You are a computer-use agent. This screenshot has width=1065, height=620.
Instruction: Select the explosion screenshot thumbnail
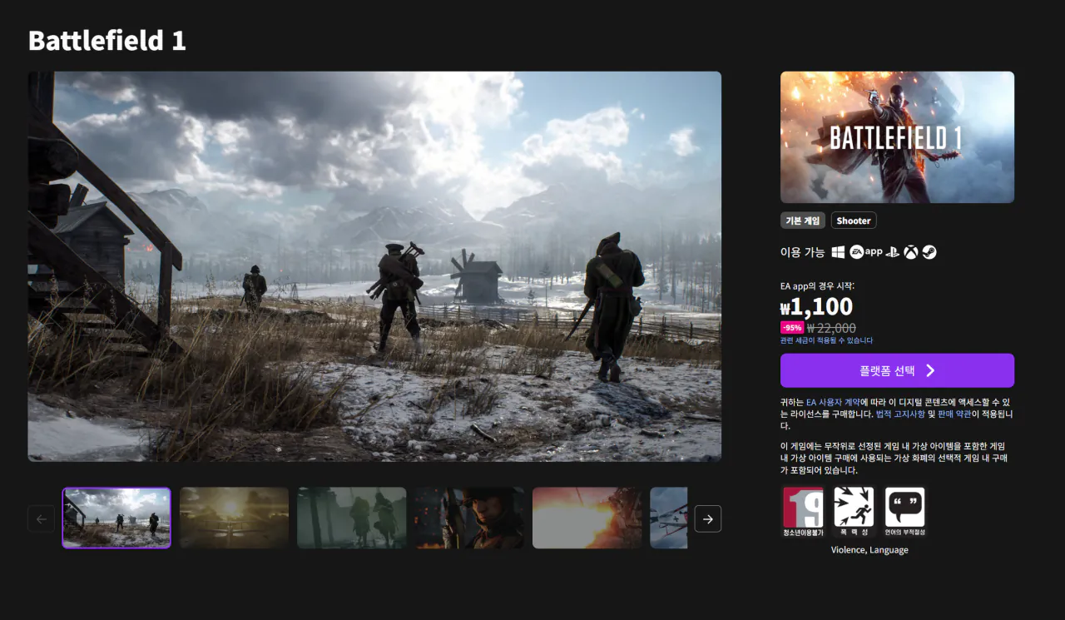tap(587, 518)
